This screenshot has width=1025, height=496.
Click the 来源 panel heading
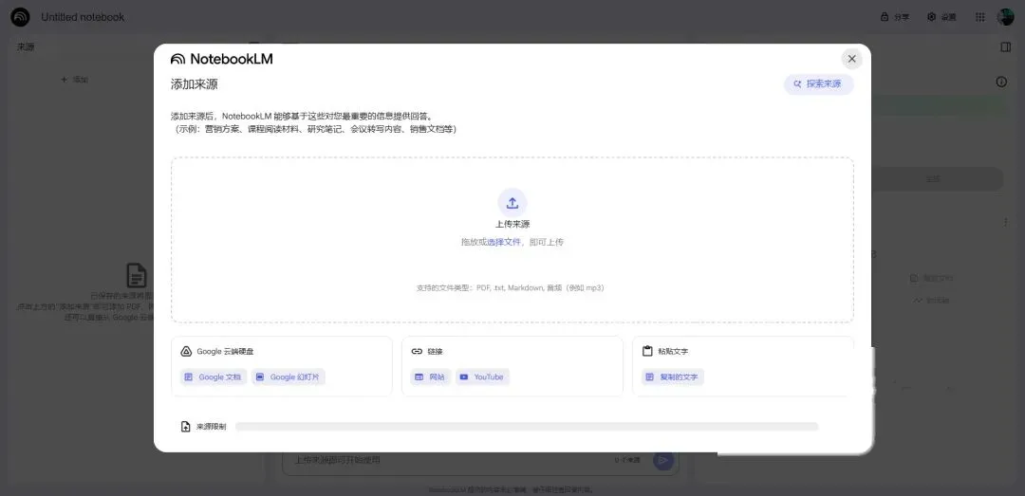click(26, 47)
